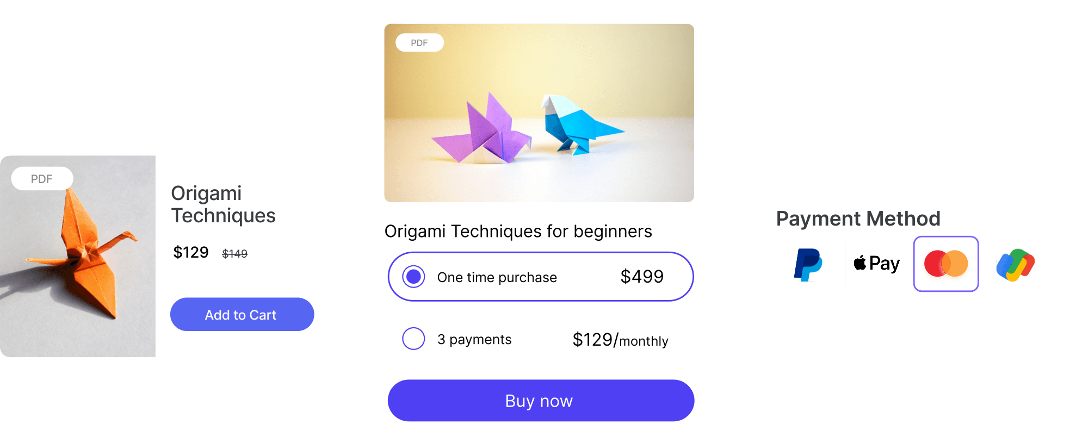Open the orange crane product thumbnail
Image resolution: width=1076 pixels, height=437 pixels.
pyautogui.click(x=78, y=256)
